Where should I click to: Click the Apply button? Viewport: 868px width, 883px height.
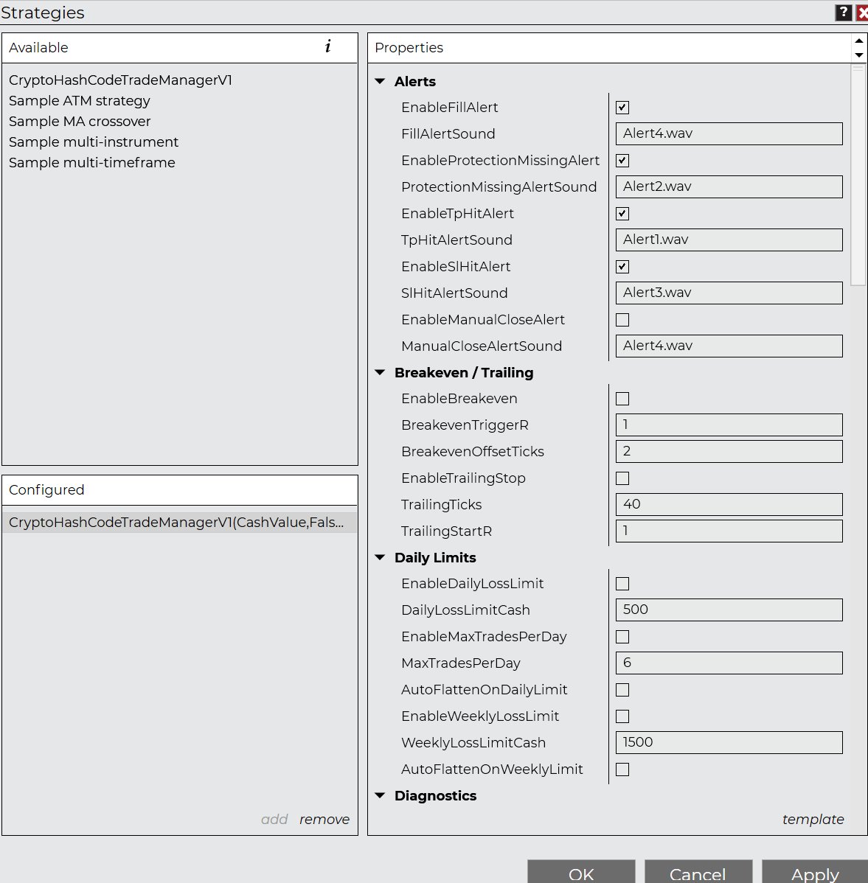point(815,872)
